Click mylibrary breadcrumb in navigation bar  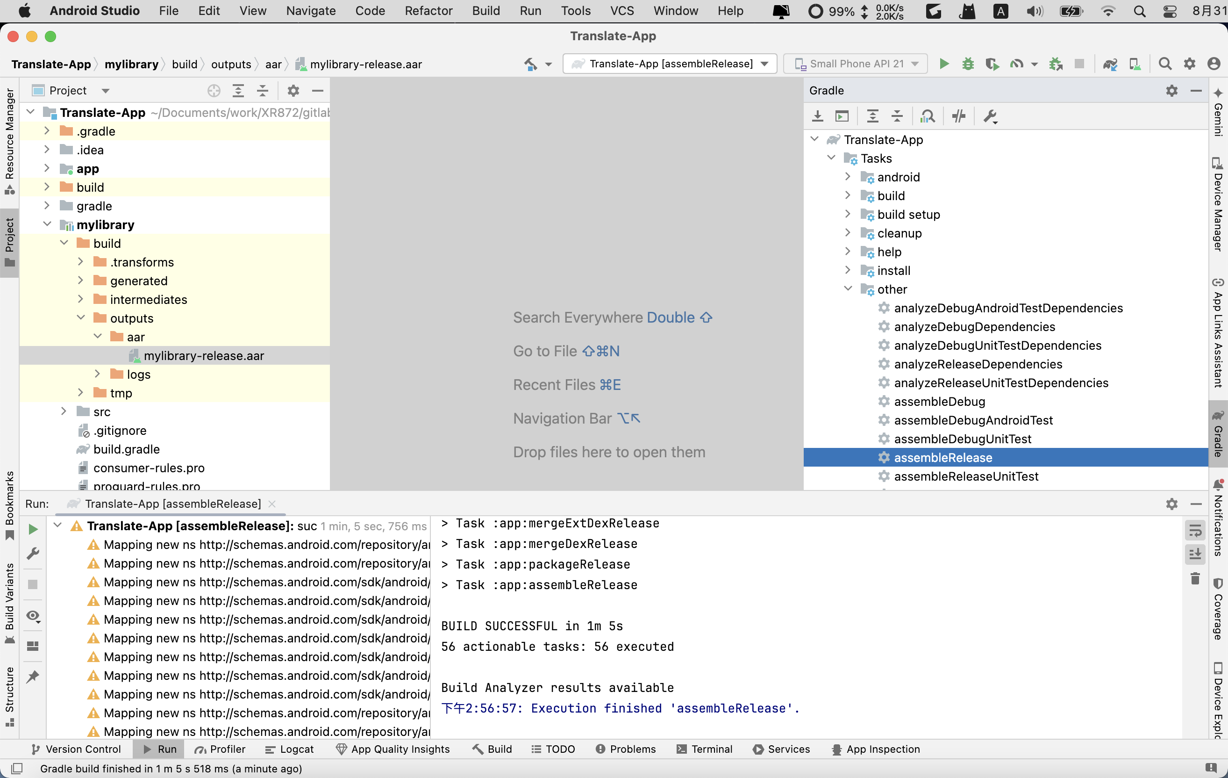pos(131,64)
